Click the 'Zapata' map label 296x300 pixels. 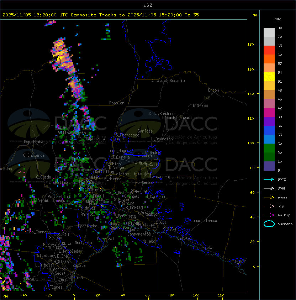tap(79, 265)
